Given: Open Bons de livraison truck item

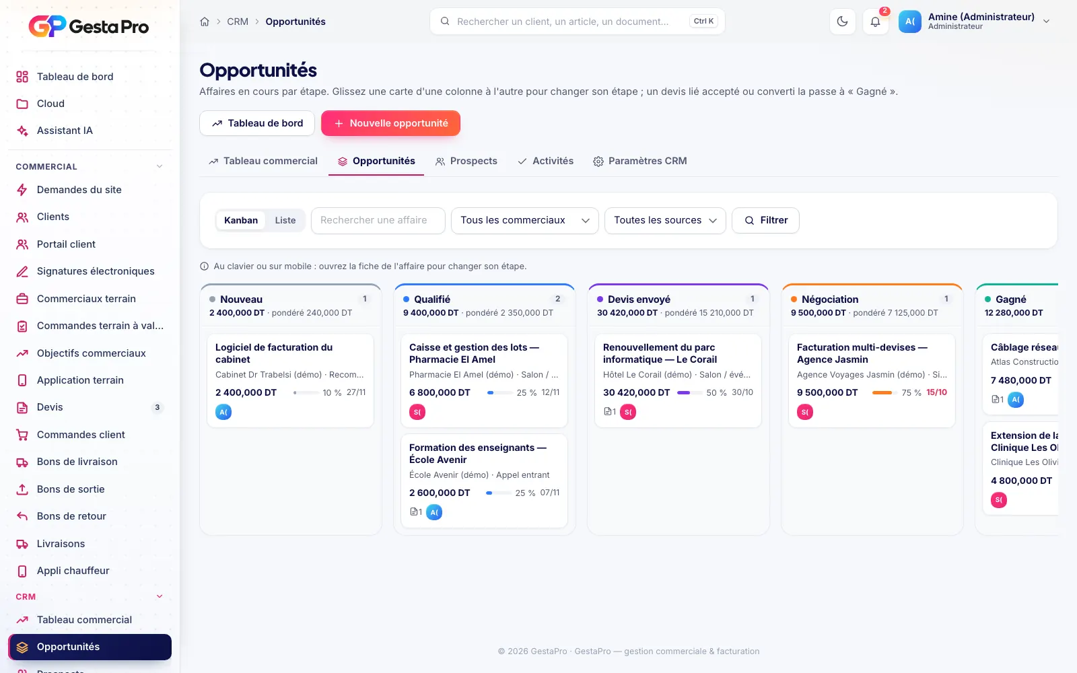Looking at the screenshot, I should [90, 462].
